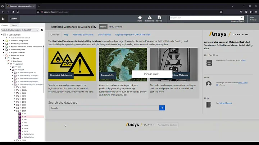This screenshot has width=259, height=145.
Task: Click the MI logo in header
Action: point(4,19)
